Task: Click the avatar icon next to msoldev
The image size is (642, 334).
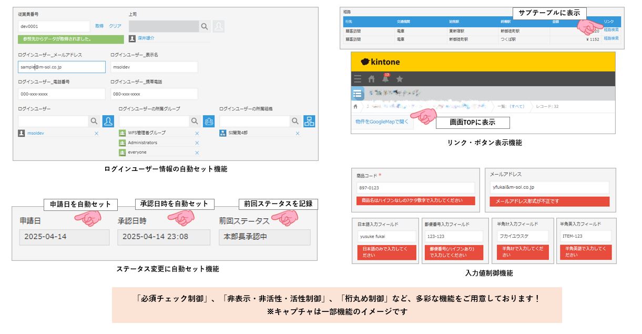Action: point(22,133)
